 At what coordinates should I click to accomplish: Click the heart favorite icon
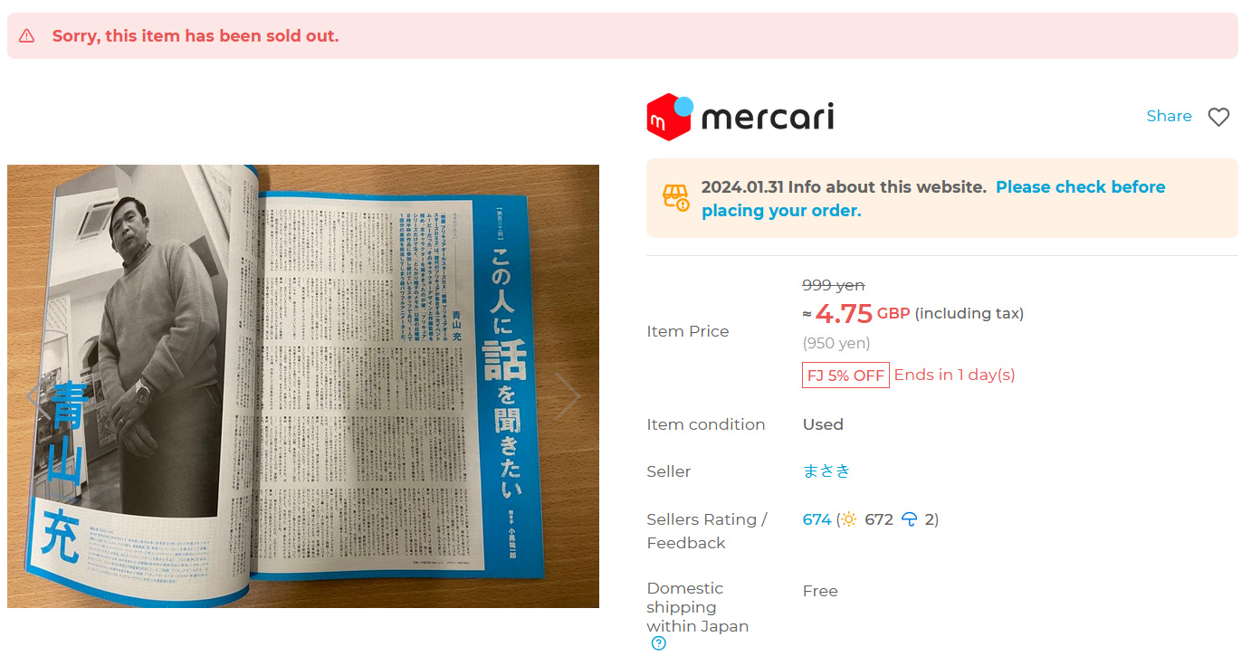coord(1218,117)
